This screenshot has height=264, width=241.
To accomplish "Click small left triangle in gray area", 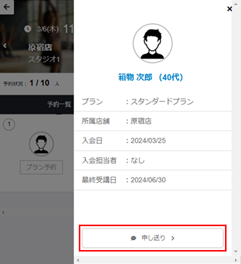I will [x=3, y=213].
